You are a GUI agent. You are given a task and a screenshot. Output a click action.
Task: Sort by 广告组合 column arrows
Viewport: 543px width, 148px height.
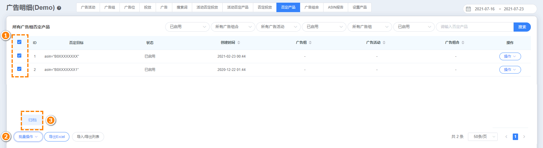[x=463, y=43]
